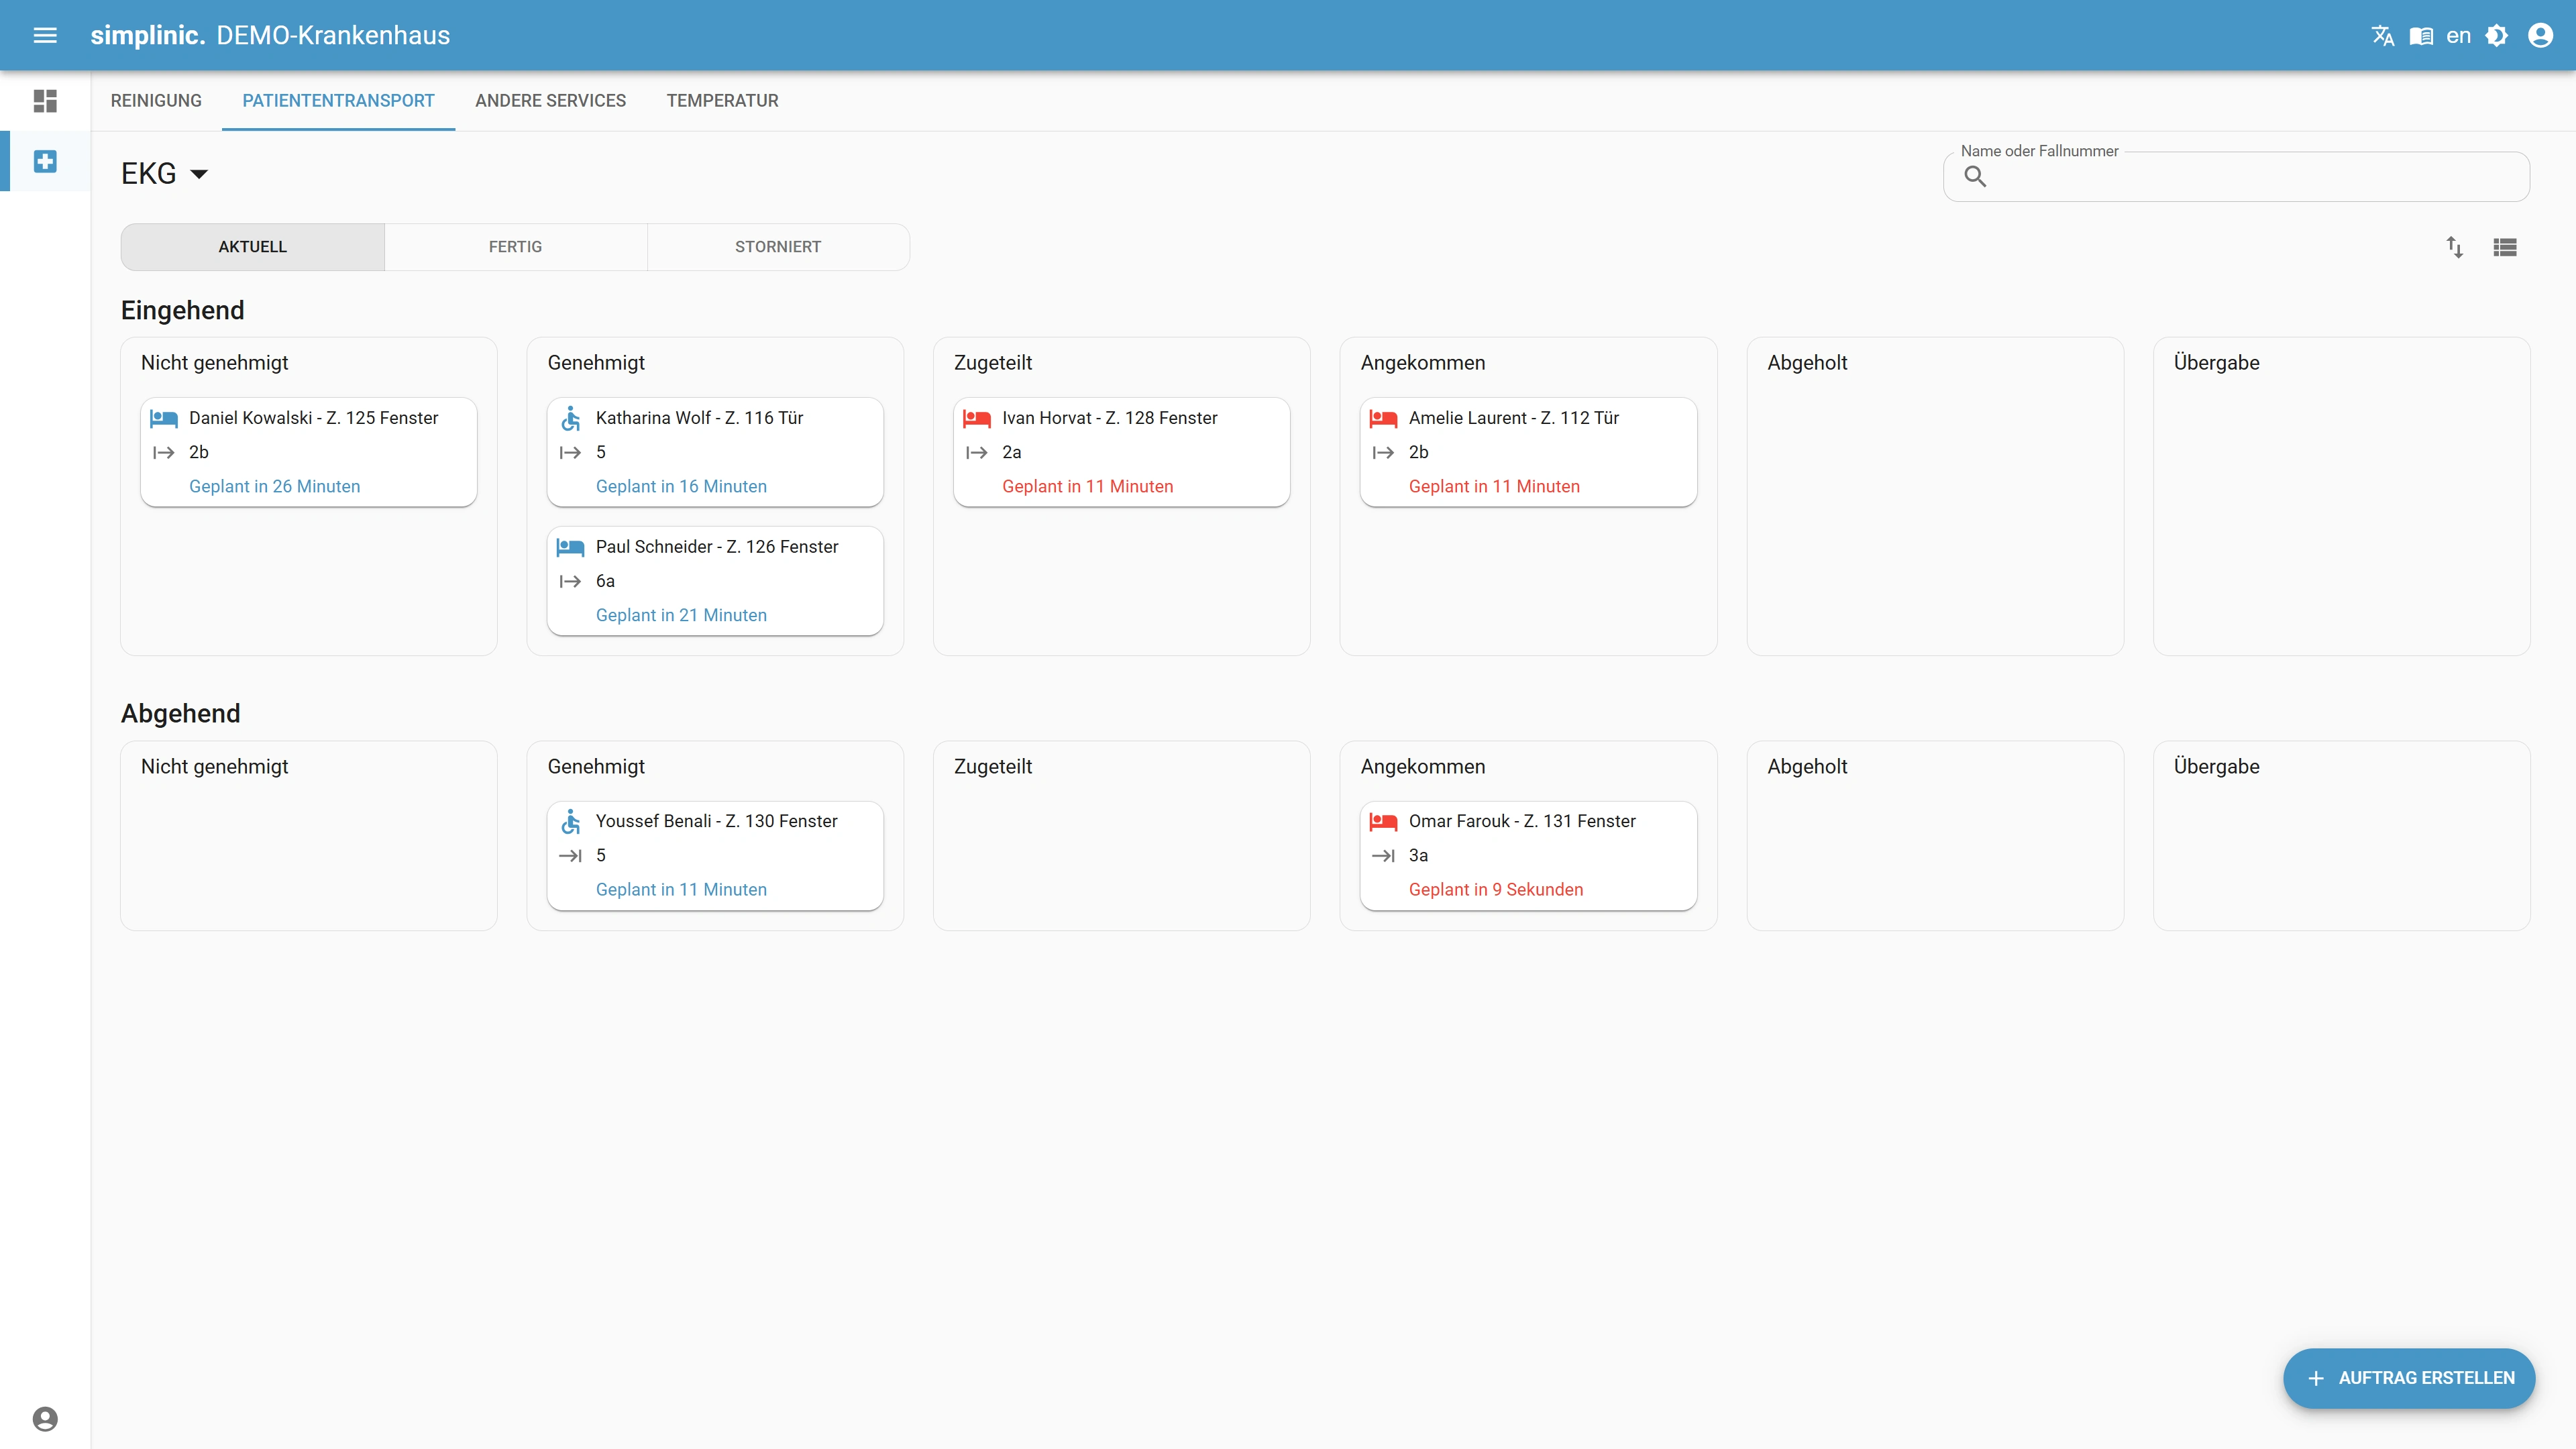Focus the Name oder Fallnummer search field
Screen dimensions: 2576x1449
click(x=2250, y=177)
